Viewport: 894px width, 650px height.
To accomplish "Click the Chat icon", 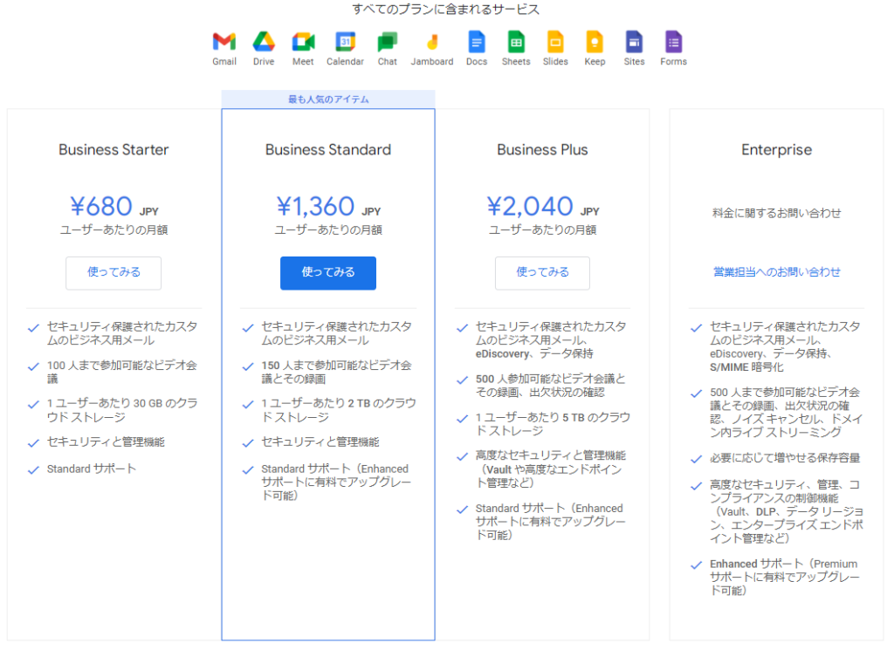I will click(387, 42).
